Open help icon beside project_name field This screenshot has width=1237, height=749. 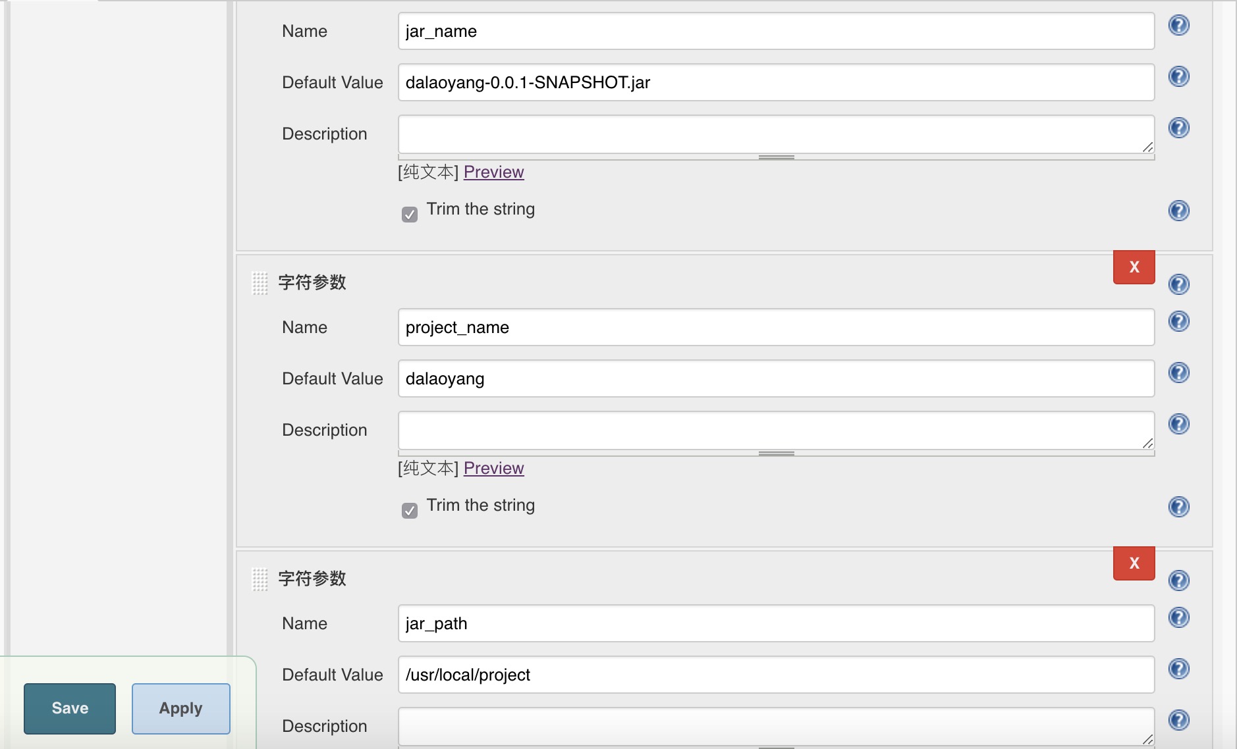coord(1178,322)
